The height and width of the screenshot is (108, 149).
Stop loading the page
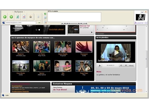click(24, 17)
